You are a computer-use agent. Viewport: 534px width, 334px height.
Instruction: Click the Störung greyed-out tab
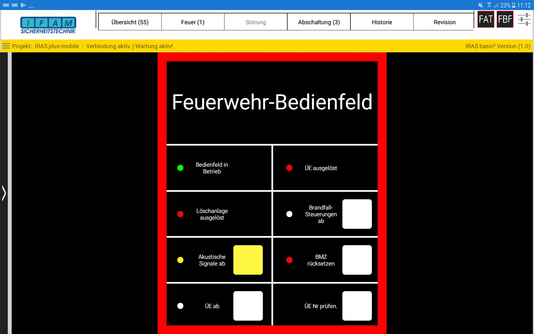(x=255, y=22)
